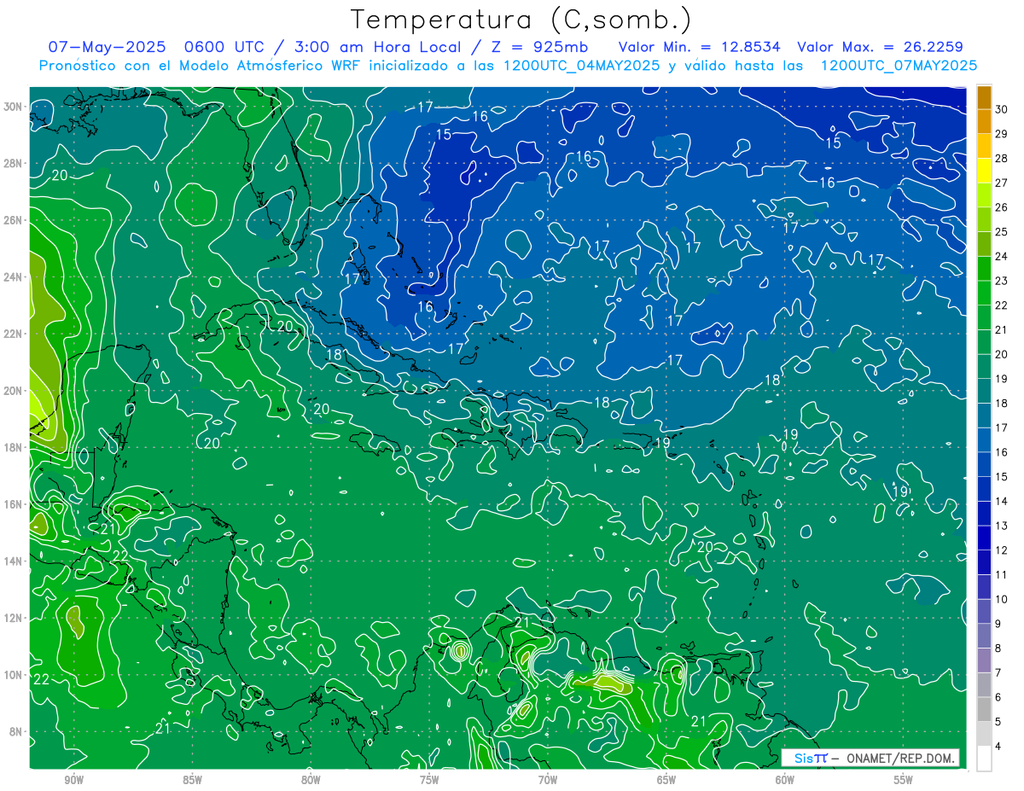
Task: Click color scale label "30"
Action: [1001, 109]
